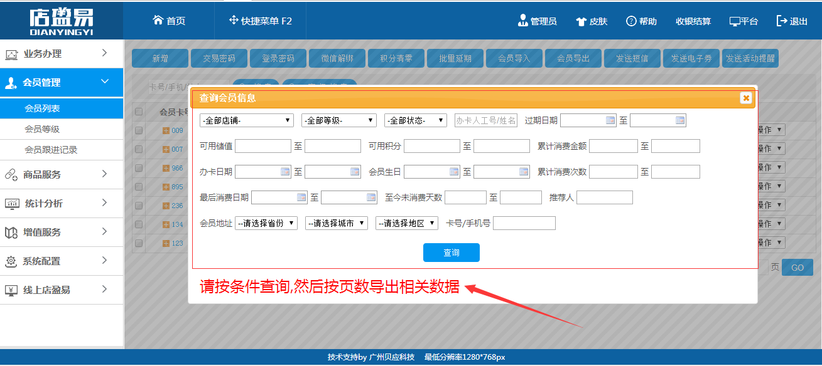This screenshot has height=366, width=822.
Task: Click the 累计消费金额 minimum input
Action: point(614,146)
